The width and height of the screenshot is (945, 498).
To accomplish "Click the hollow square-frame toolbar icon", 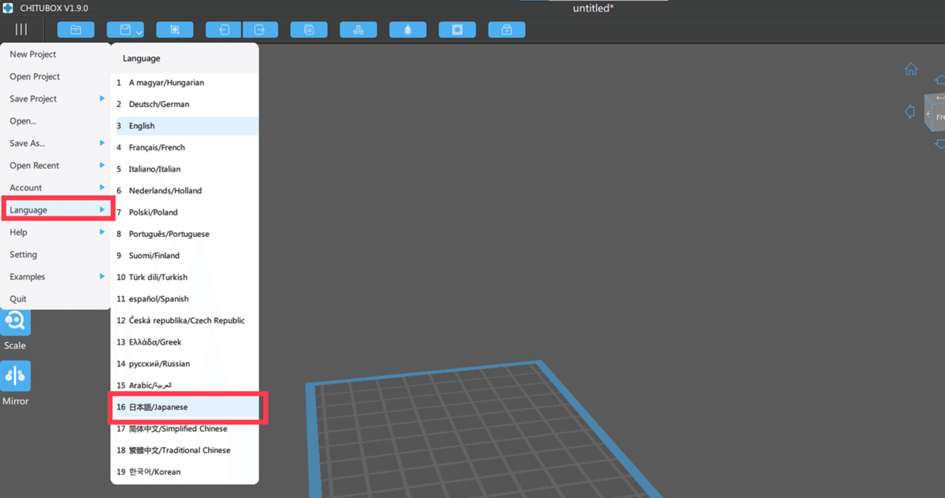I will (458, 30).
